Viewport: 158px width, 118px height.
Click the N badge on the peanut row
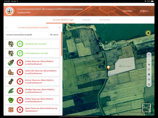pos(20,109)
